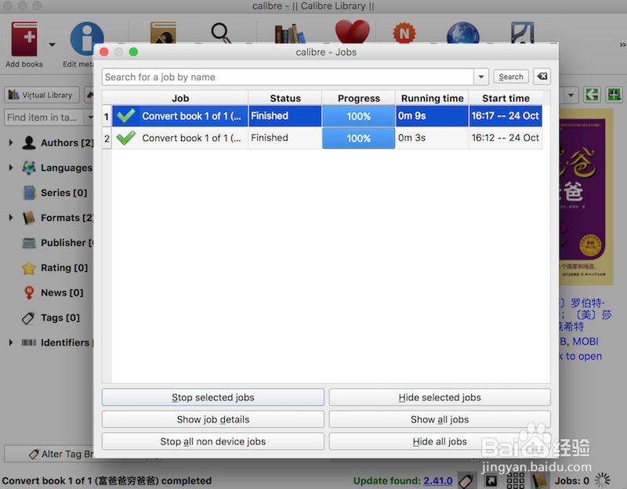
Task: Click the Fetch news N icon
Action: (404, 33)
